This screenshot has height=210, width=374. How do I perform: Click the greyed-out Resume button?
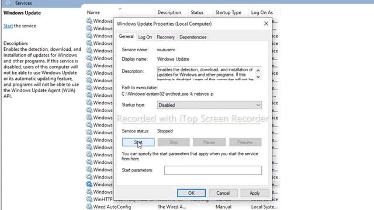(x=245, y=142)
